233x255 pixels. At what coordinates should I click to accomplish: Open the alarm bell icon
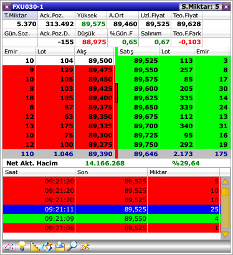(60, 246)
